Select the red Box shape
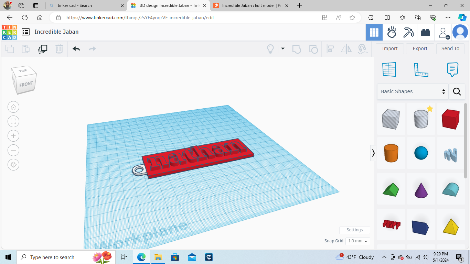Image resolution: width=470 pixels, height=264 pixels. pyautogui.click(x=450, y=119)
